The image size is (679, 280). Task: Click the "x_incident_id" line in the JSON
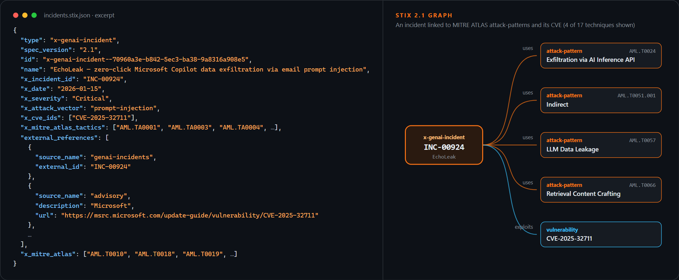(x=74, y=79)
